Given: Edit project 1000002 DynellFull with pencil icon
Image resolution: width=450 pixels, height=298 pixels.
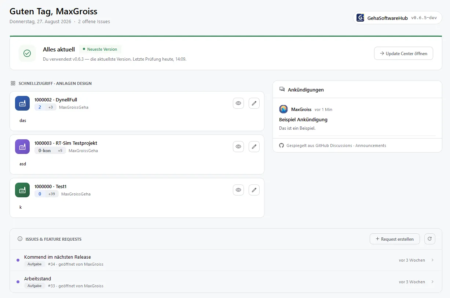Looking at the screenshot, I should (254, 103).
